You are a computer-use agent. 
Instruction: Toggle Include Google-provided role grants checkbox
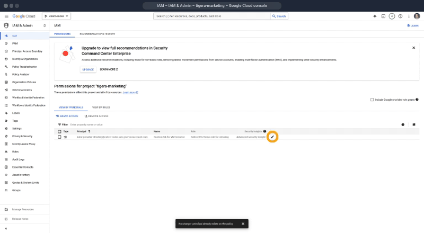(x=372, y=100)
